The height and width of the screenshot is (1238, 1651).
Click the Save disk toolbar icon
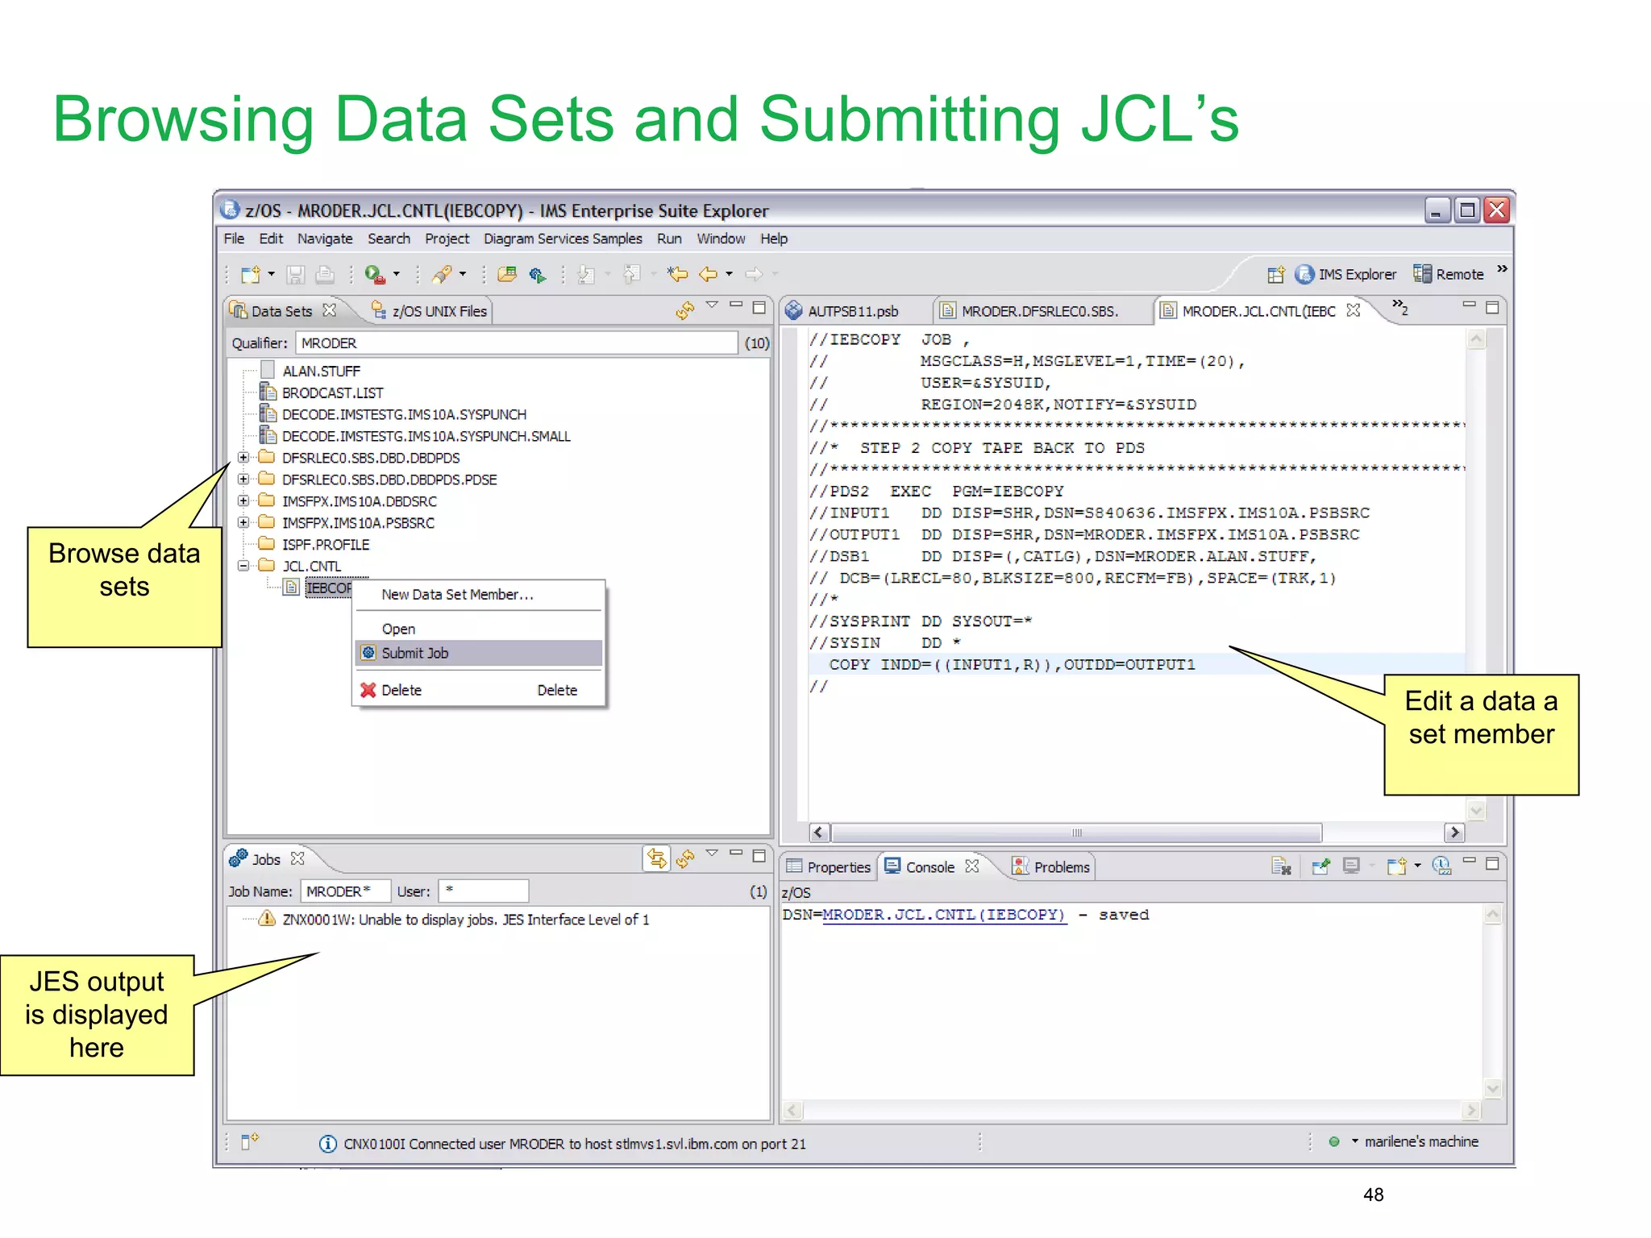(x=296, y=275)
